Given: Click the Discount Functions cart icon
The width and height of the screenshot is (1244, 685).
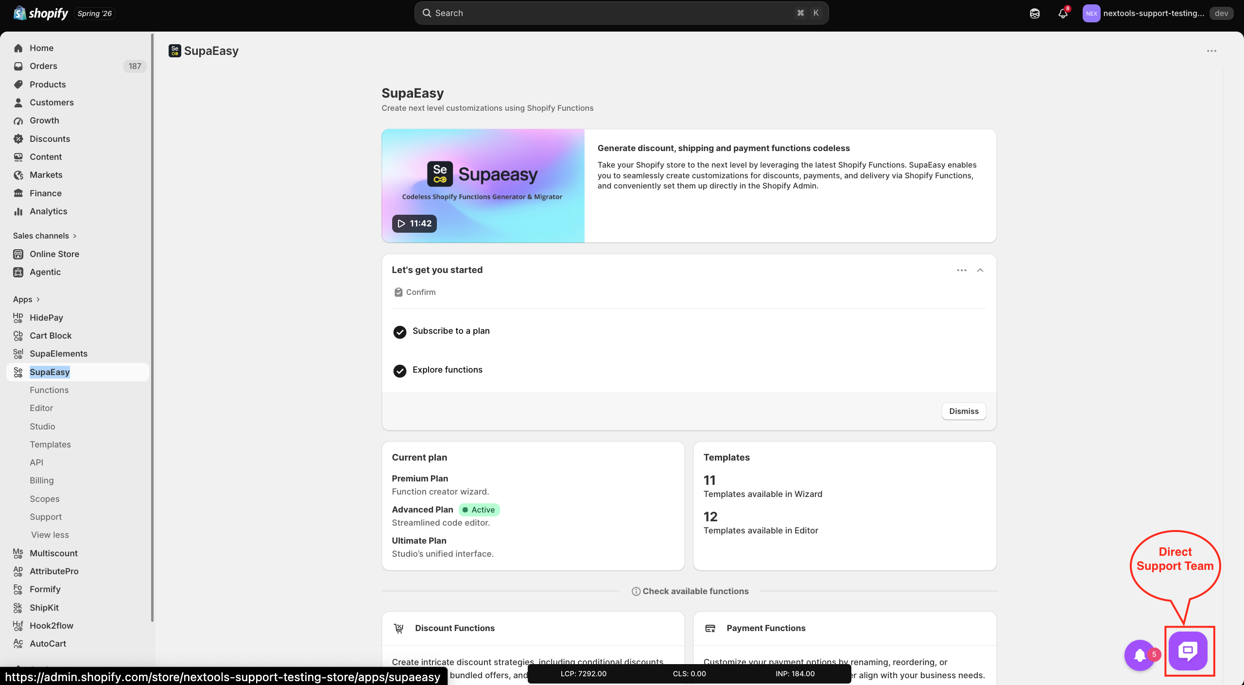Looking at the screenshot, I should pos(399,629).
